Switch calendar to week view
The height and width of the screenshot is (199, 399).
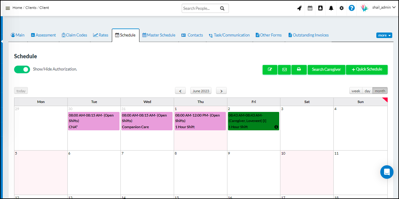[356, 91]
